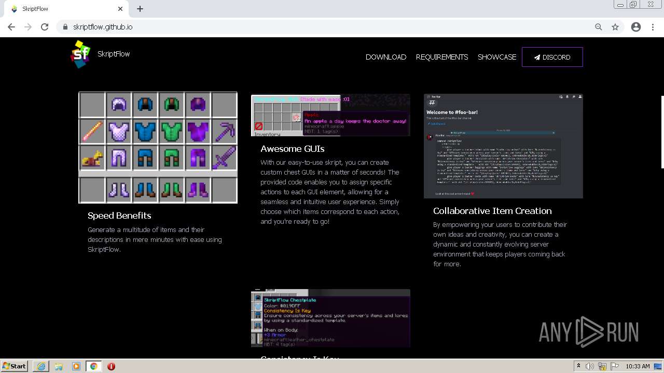Open the volume speaker tray icon

(x=590, y=366)
